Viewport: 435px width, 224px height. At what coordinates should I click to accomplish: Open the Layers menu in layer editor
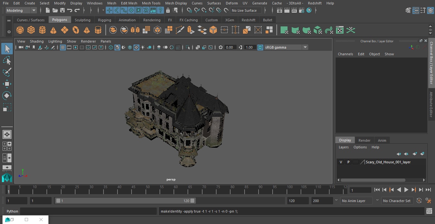tap(344, 147)
